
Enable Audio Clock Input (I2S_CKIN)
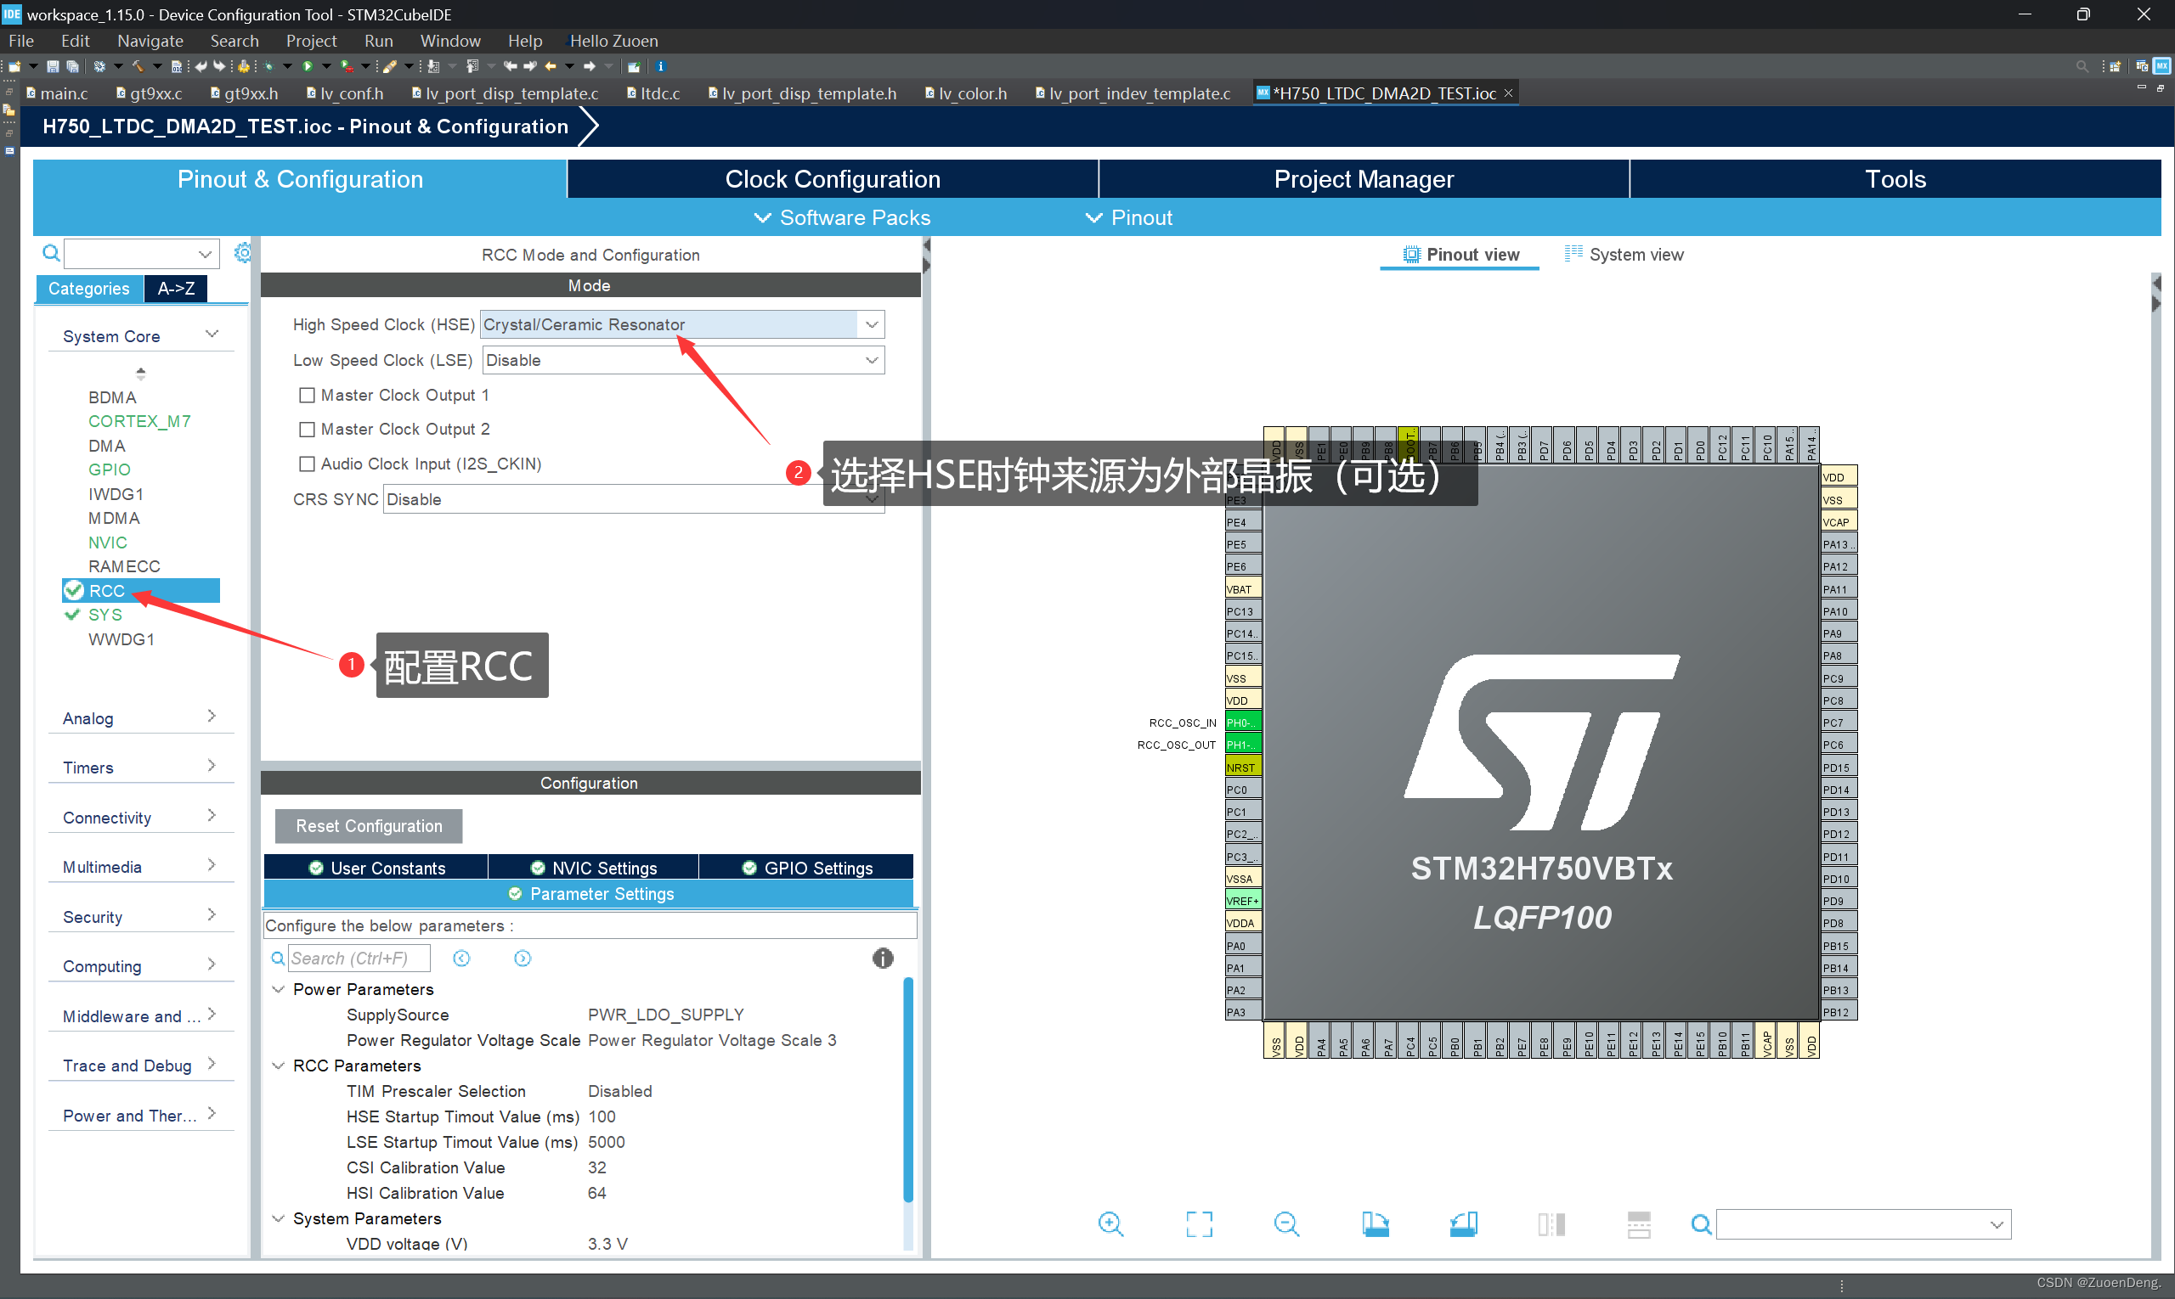(307, 464)
